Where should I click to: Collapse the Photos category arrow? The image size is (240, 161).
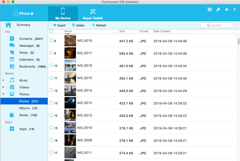(3, 94)
